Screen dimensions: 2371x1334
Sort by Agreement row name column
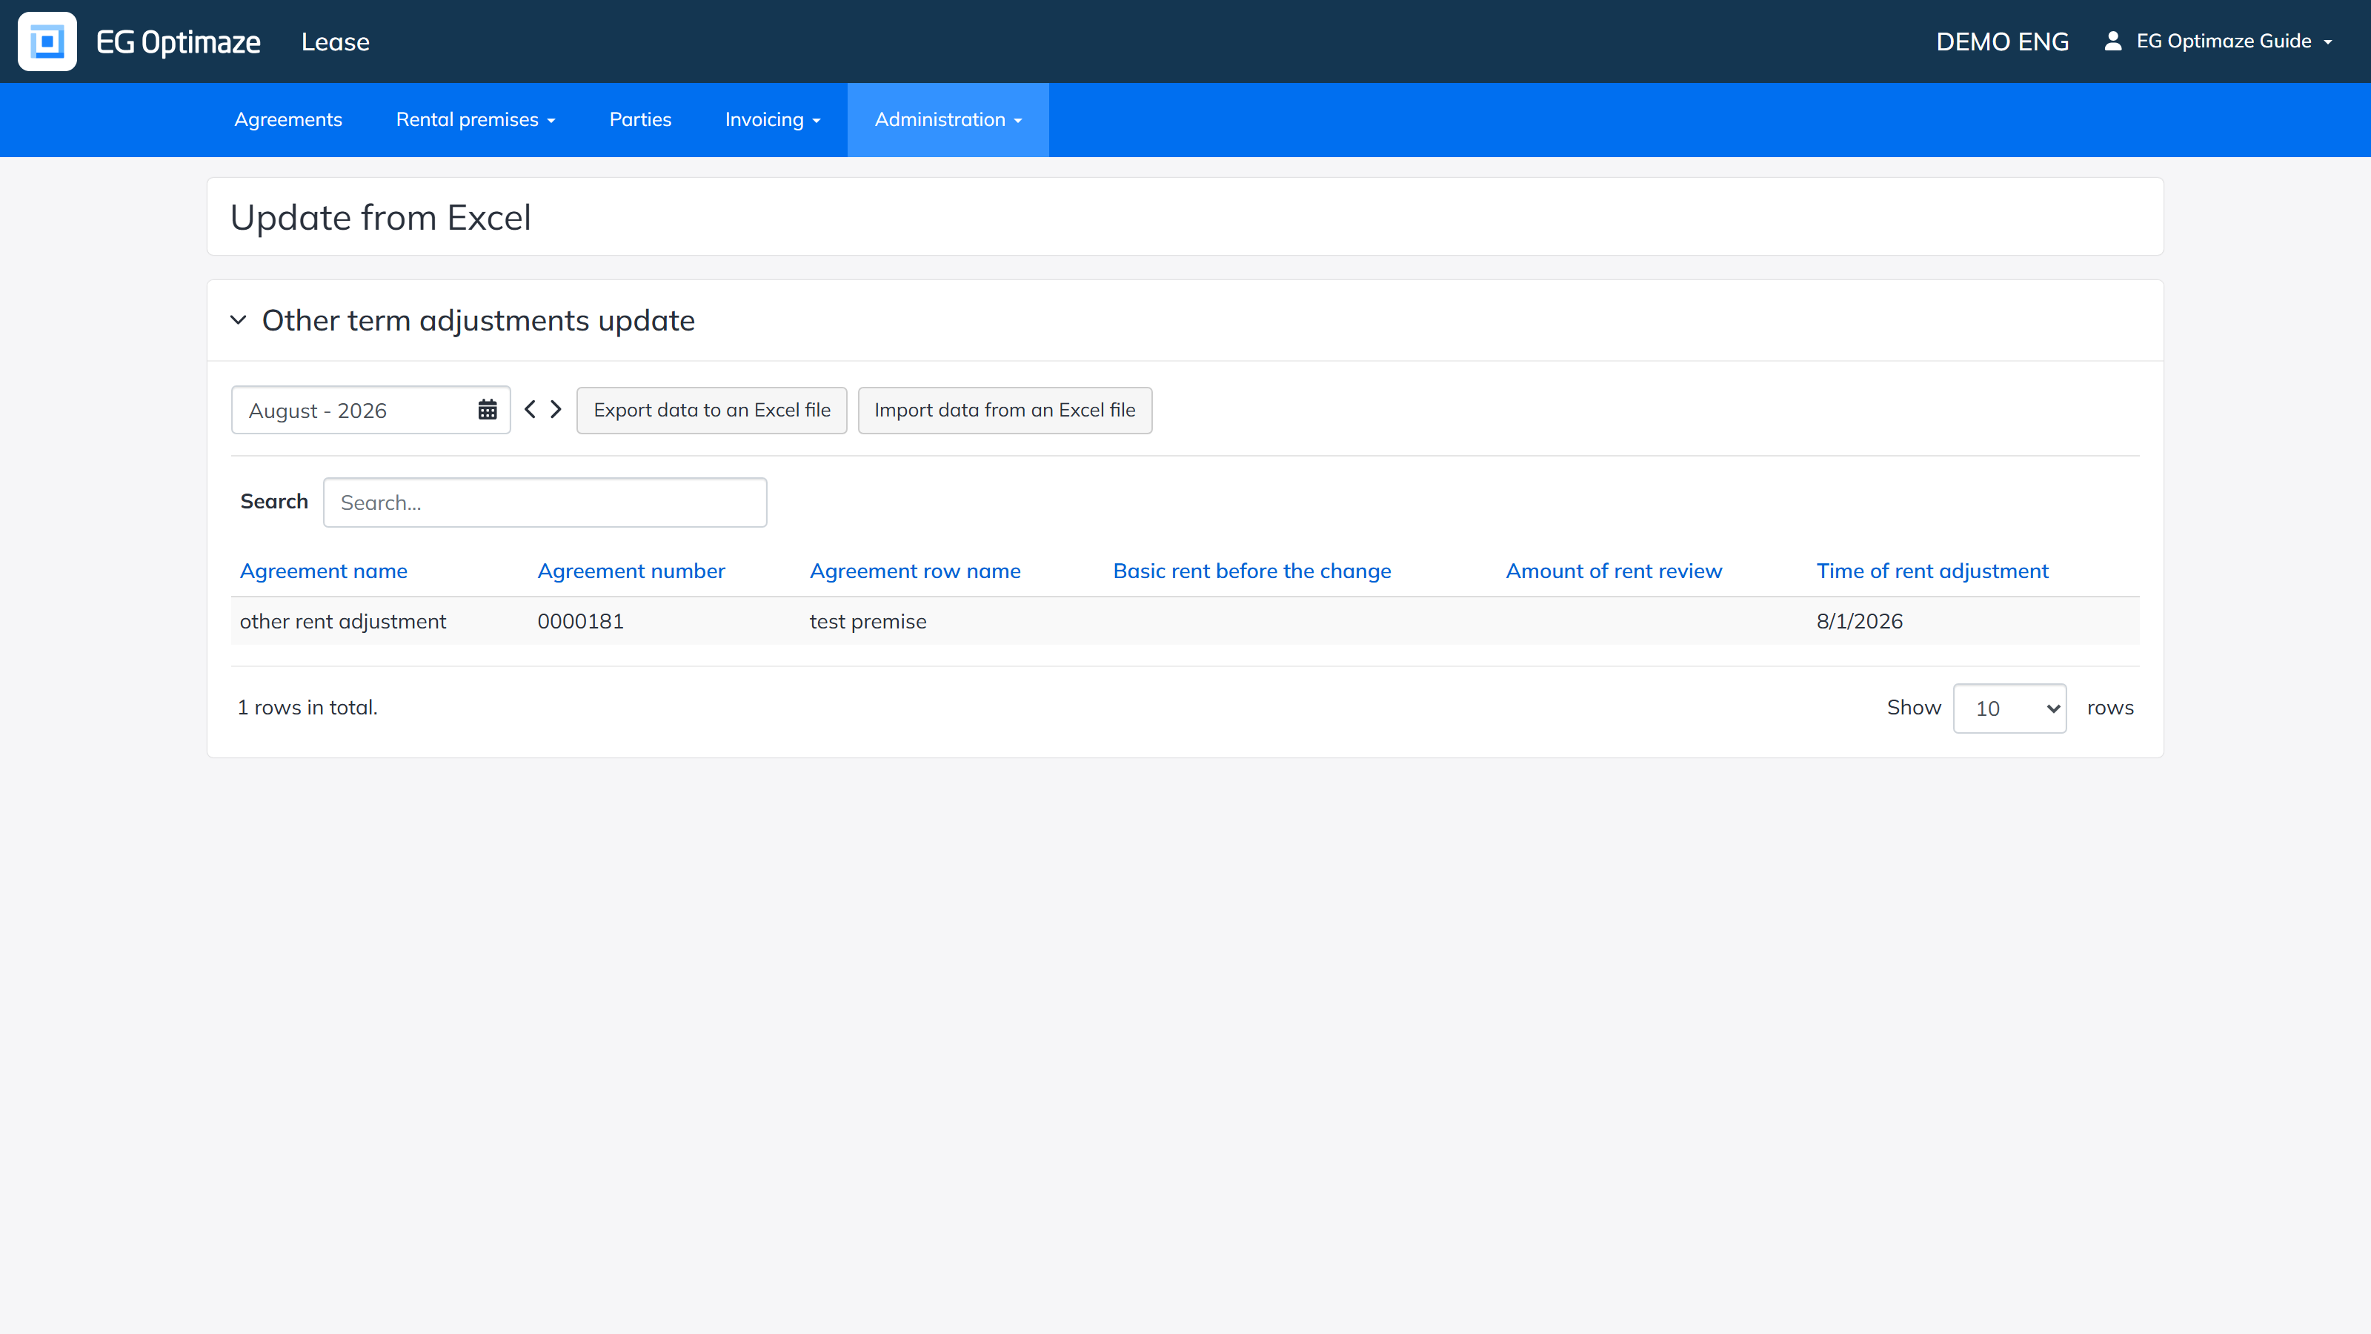(915, 571)
